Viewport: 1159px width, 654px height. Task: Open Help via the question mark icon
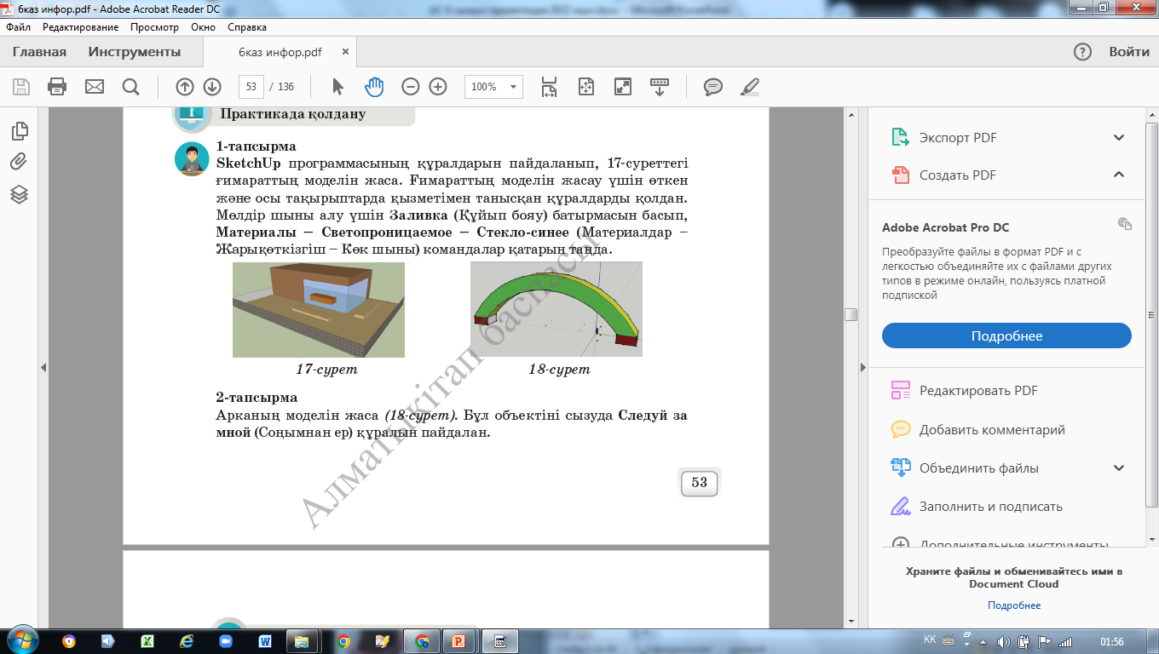[x=1082, y=52]
